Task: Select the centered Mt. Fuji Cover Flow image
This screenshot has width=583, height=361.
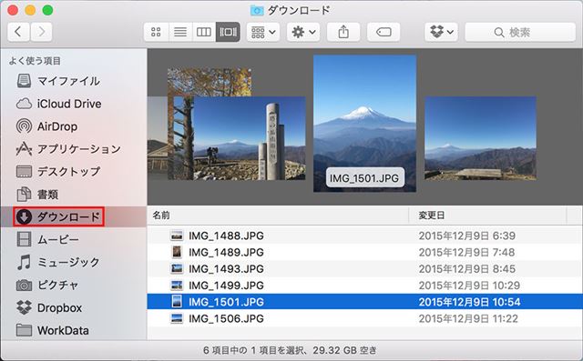Action: pos(364,124)
